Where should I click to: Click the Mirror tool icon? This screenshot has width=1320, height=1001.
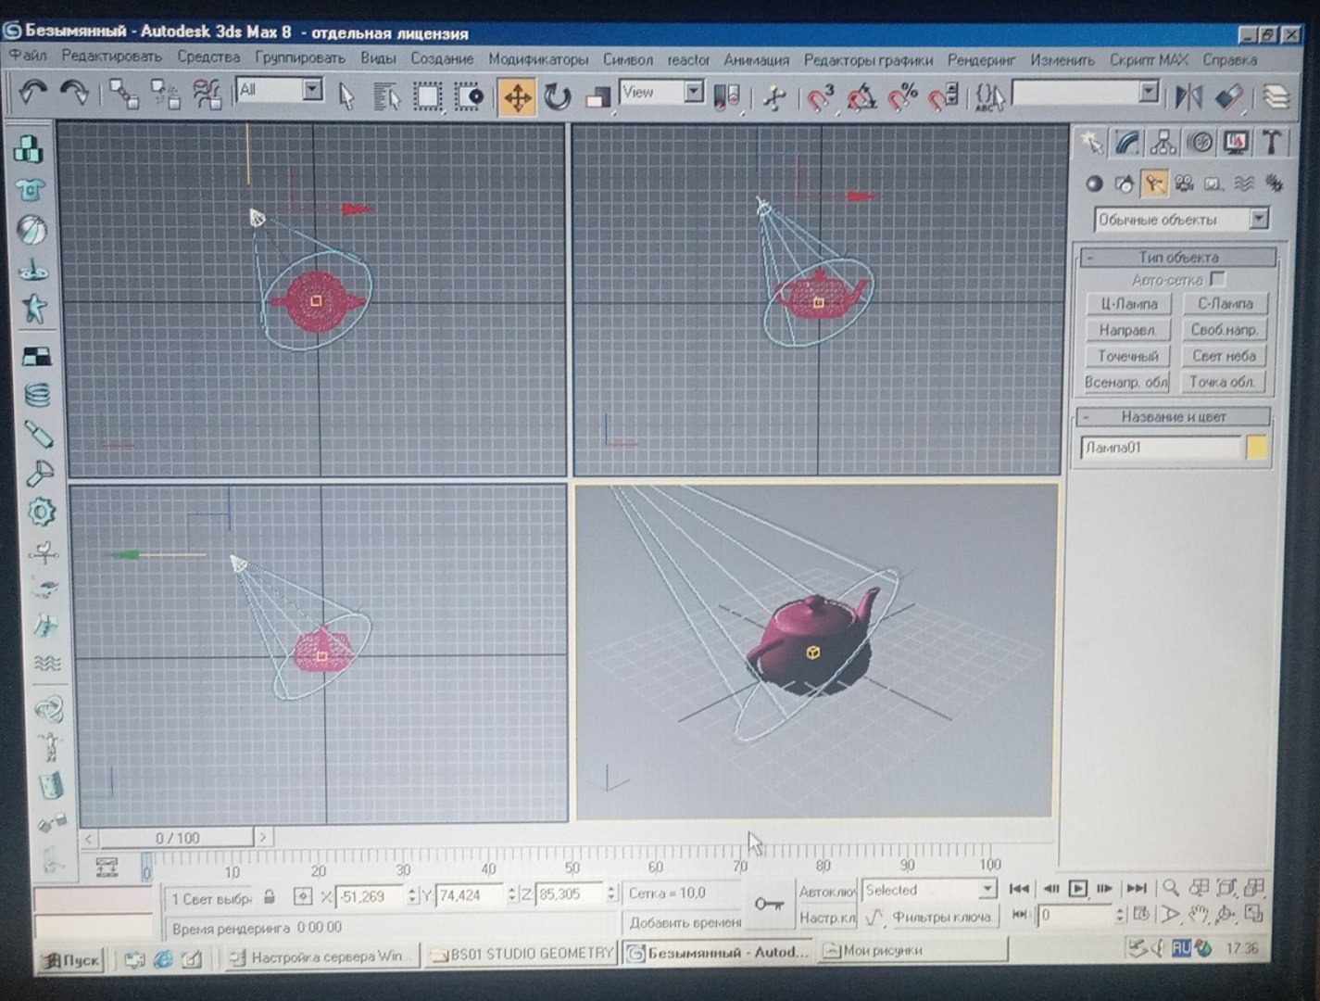pos(1188,96)
